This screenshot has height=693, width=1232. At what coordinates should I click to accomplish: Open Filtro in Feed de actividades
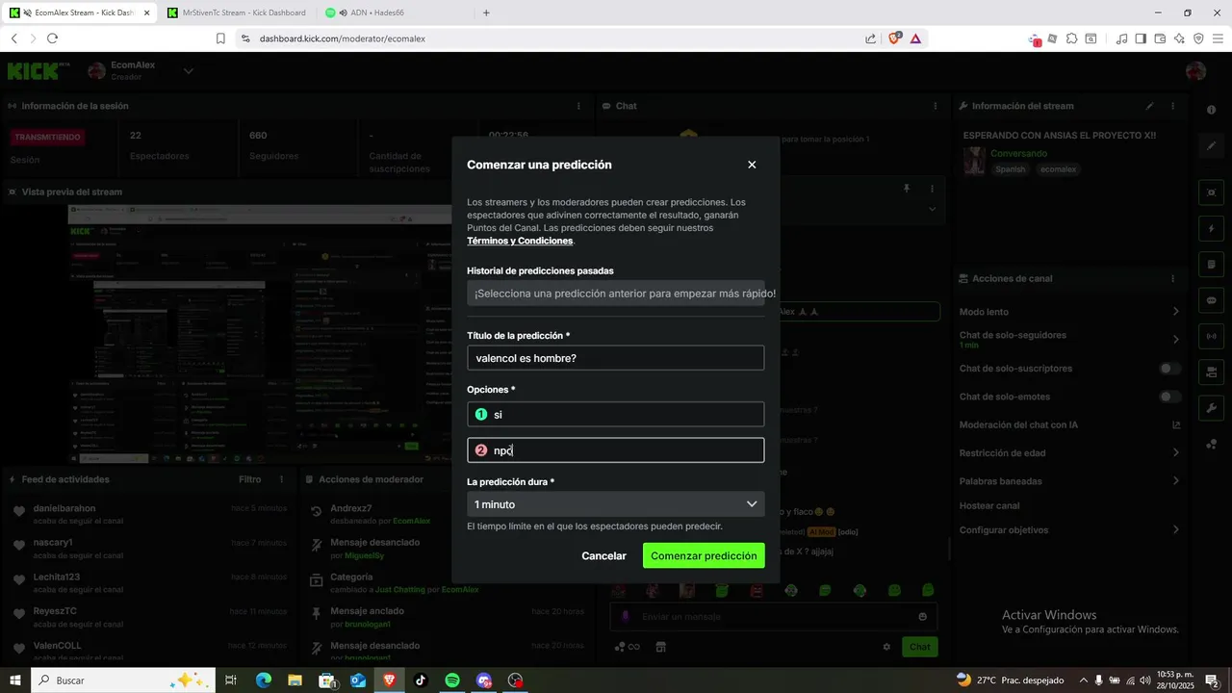click(249, 479)
